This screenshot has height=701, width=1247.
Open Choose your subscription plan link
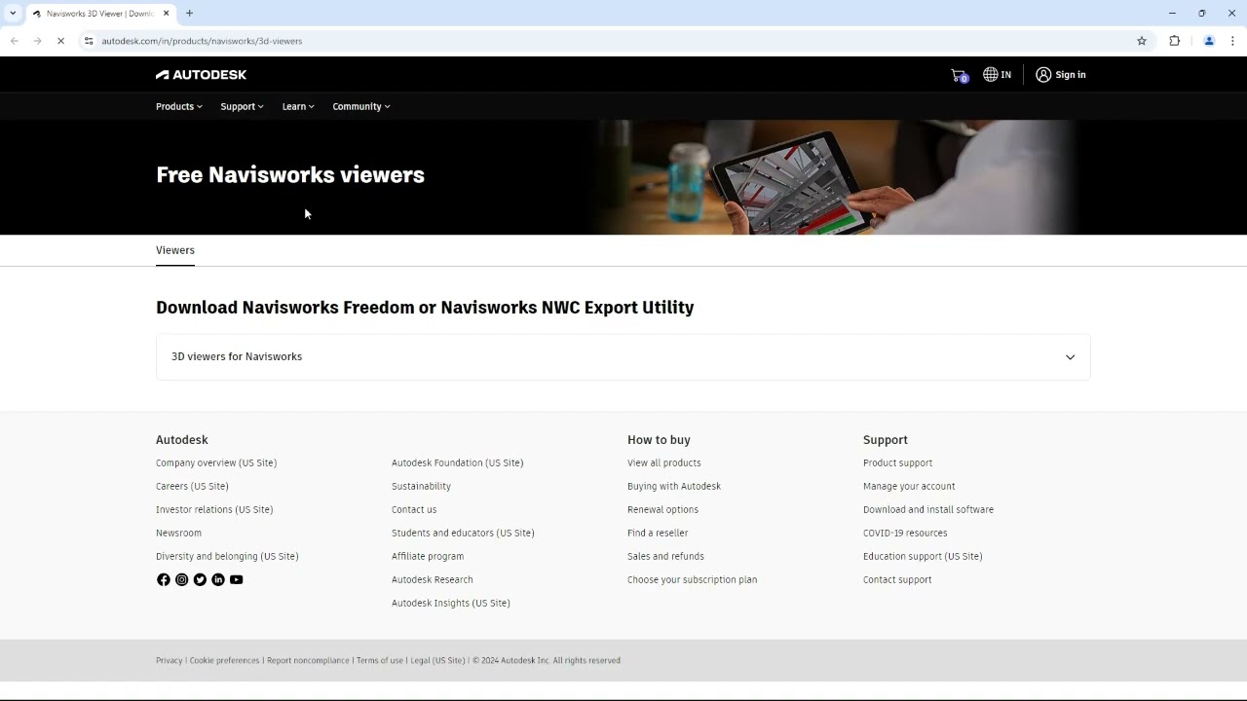(x=692, y=580)
